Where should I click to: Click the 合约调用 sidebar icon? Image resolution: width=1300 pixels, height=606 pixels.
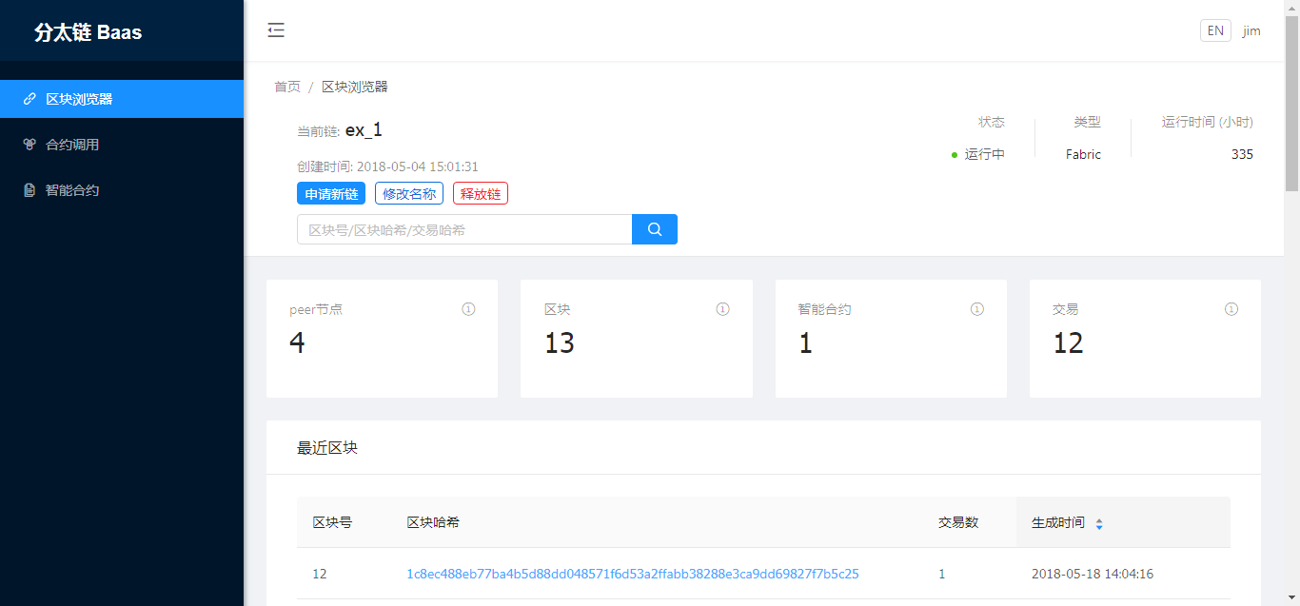tap(30, 145)
